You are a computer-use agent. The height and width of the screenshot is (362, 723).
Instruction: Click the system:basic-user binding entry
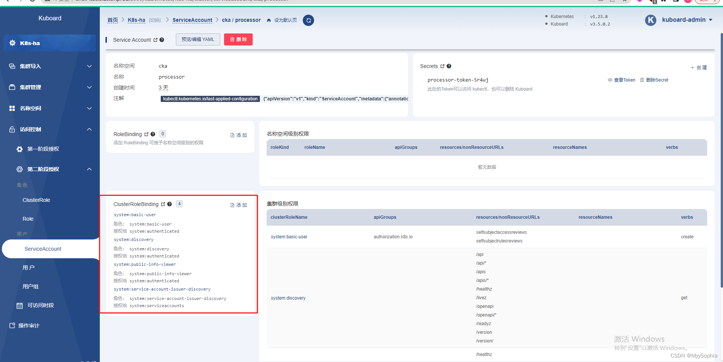click(x=135, y=215)
